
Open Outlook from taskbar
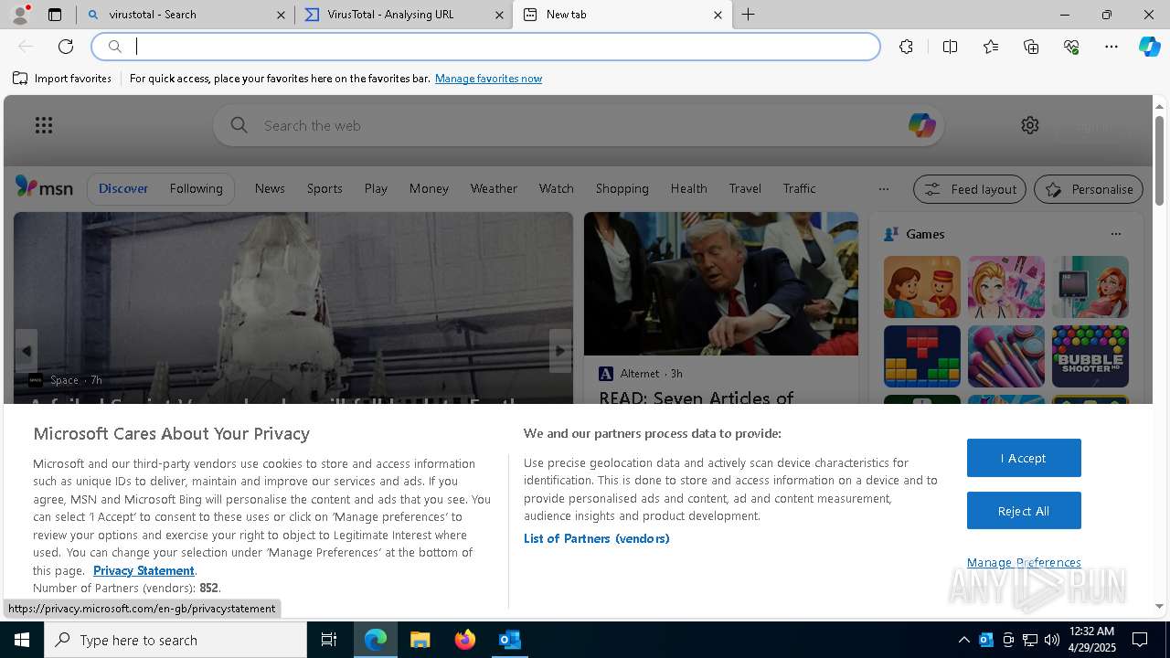tap(509, 640)
